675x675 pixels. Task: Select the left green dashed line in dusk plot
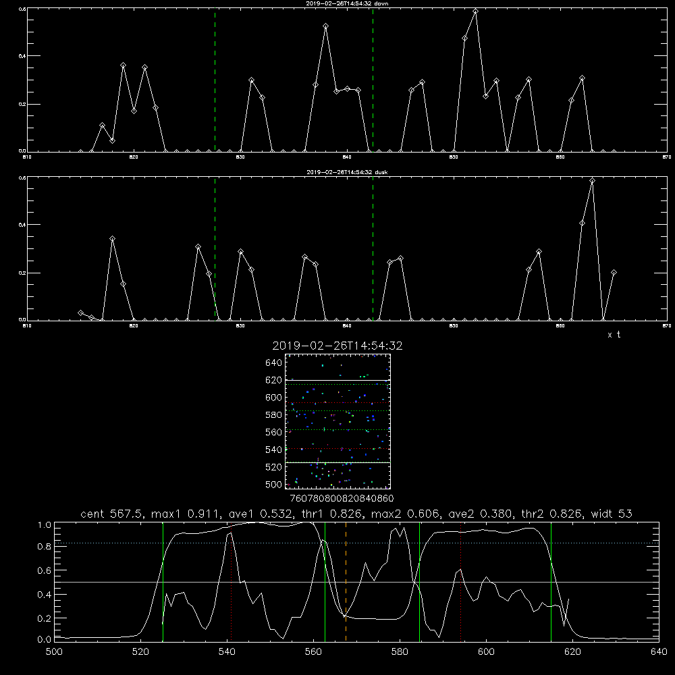click(215, 249)
